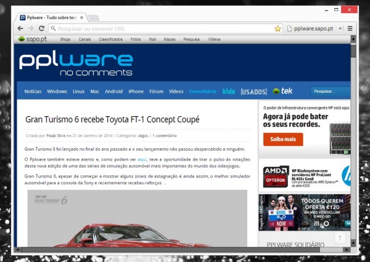Go to the iPhone section
370x262 pixels.
[136, 91]
